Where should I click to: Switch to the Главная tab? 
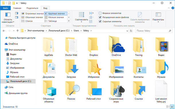(x=17, y=8)
